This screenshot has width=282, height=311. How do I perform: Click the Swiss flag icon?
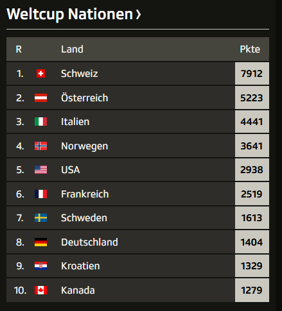[40, 74]
